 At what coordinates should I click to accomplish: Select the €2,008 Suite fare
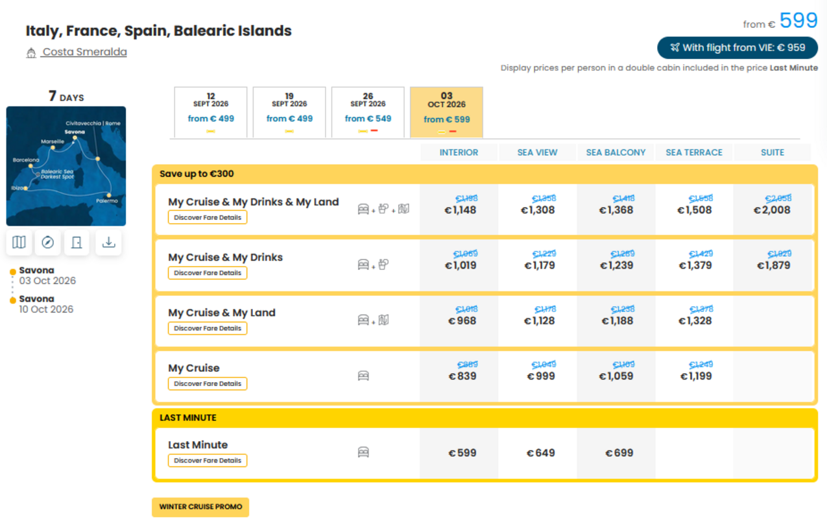[x=772, y=210]
